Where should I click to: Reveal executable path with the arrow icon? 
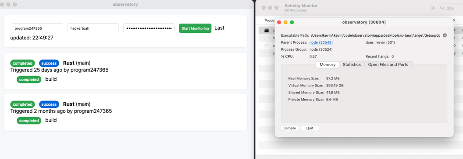[445, 35]
